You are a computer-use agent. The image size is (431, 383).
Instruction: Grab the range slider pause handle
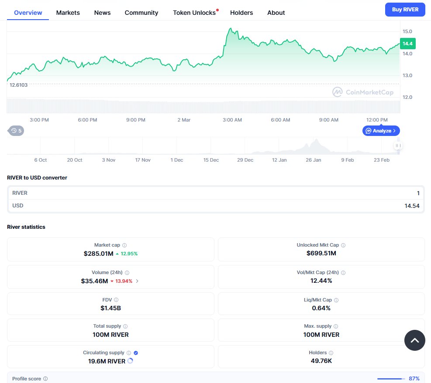point(398,146)
